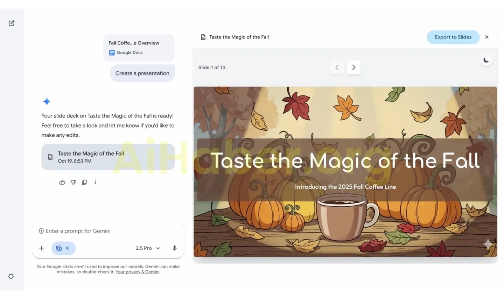The width and height of the screenshot is (504, 299).
Task: Open the three-dot more options menu
Action: pos(96,182)
